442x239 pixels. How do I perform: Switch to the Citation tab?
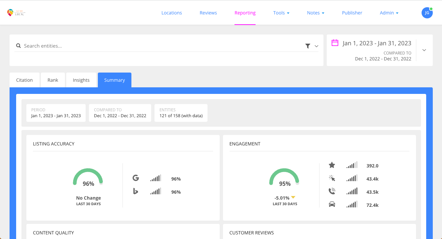coord(24,80)
